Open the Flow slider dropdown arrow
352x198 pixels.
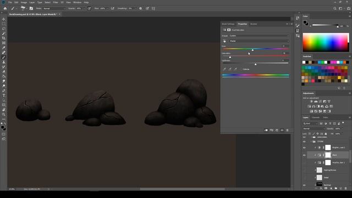(107, 9)
